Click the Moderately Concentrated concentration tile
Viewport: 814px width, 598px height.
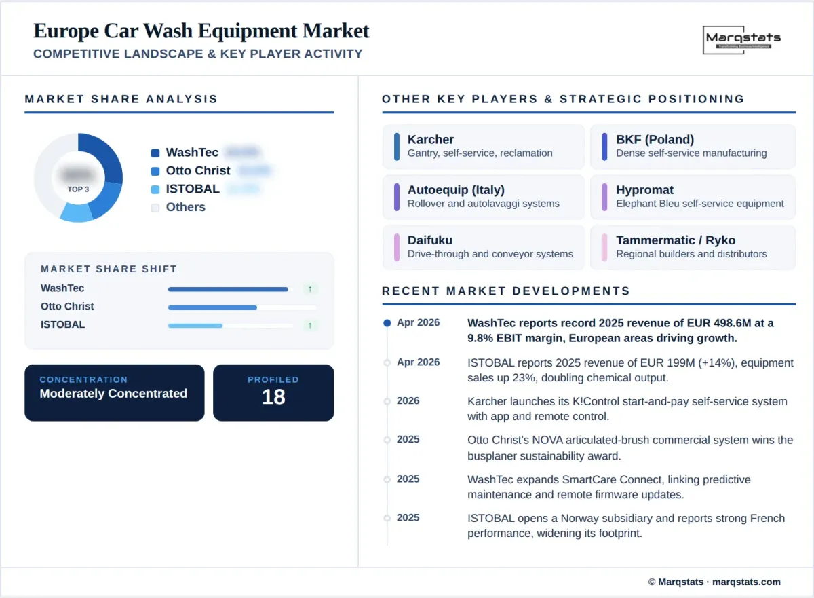[115, 392]
